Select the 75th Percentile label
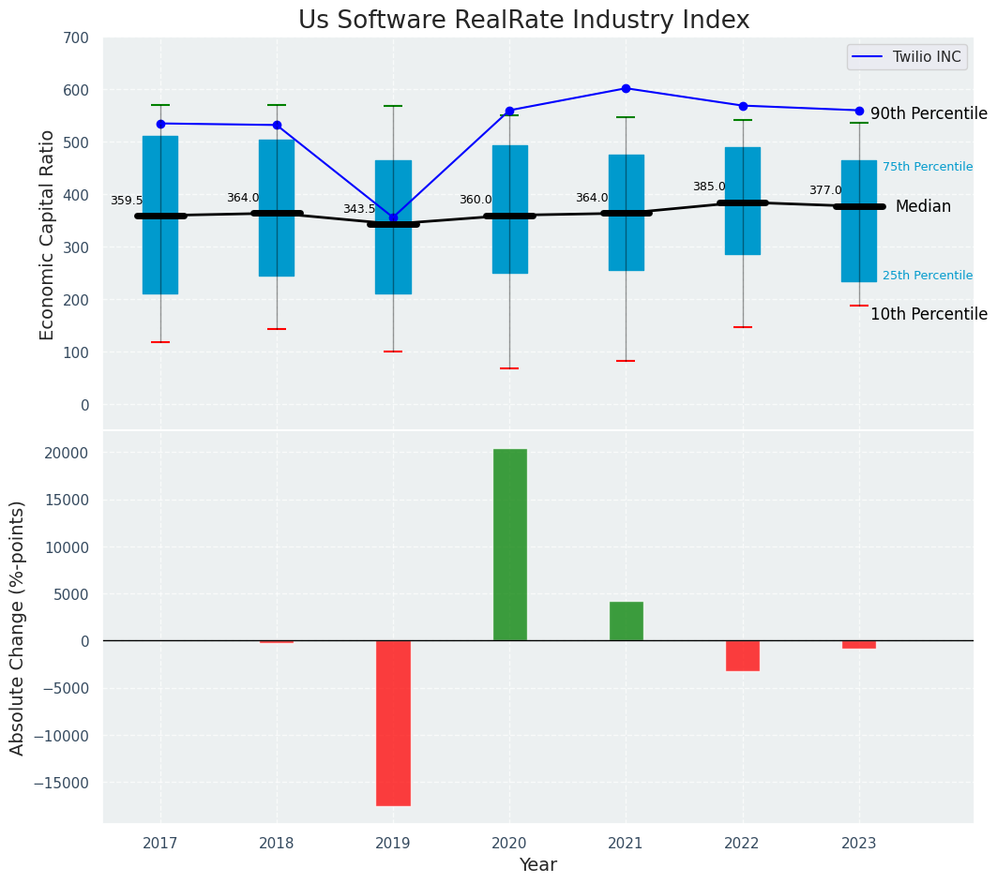Image resolution: width=997 pixels, height=883 pixels. (927, 167)
